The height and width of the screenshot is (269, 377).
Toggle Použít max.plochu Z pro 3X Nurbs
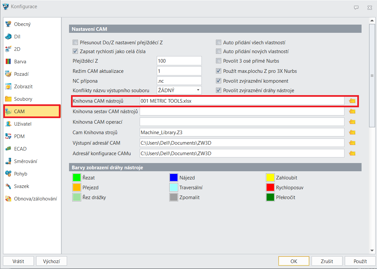click(219, 71)
